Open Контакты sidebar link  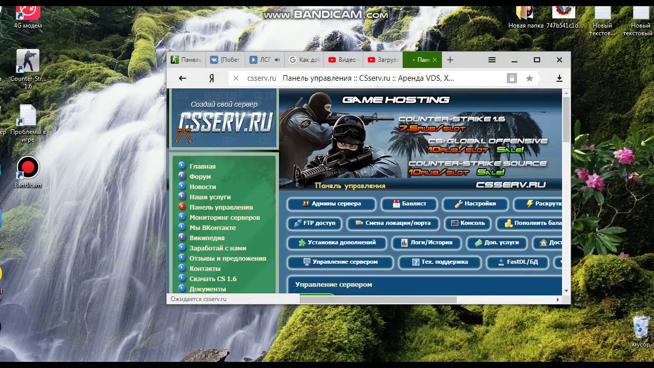point(205,268)
